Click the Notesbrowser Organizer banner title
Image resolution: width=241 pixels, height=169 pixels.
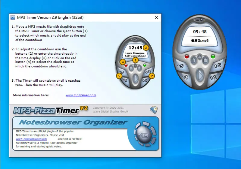point(73,122)
